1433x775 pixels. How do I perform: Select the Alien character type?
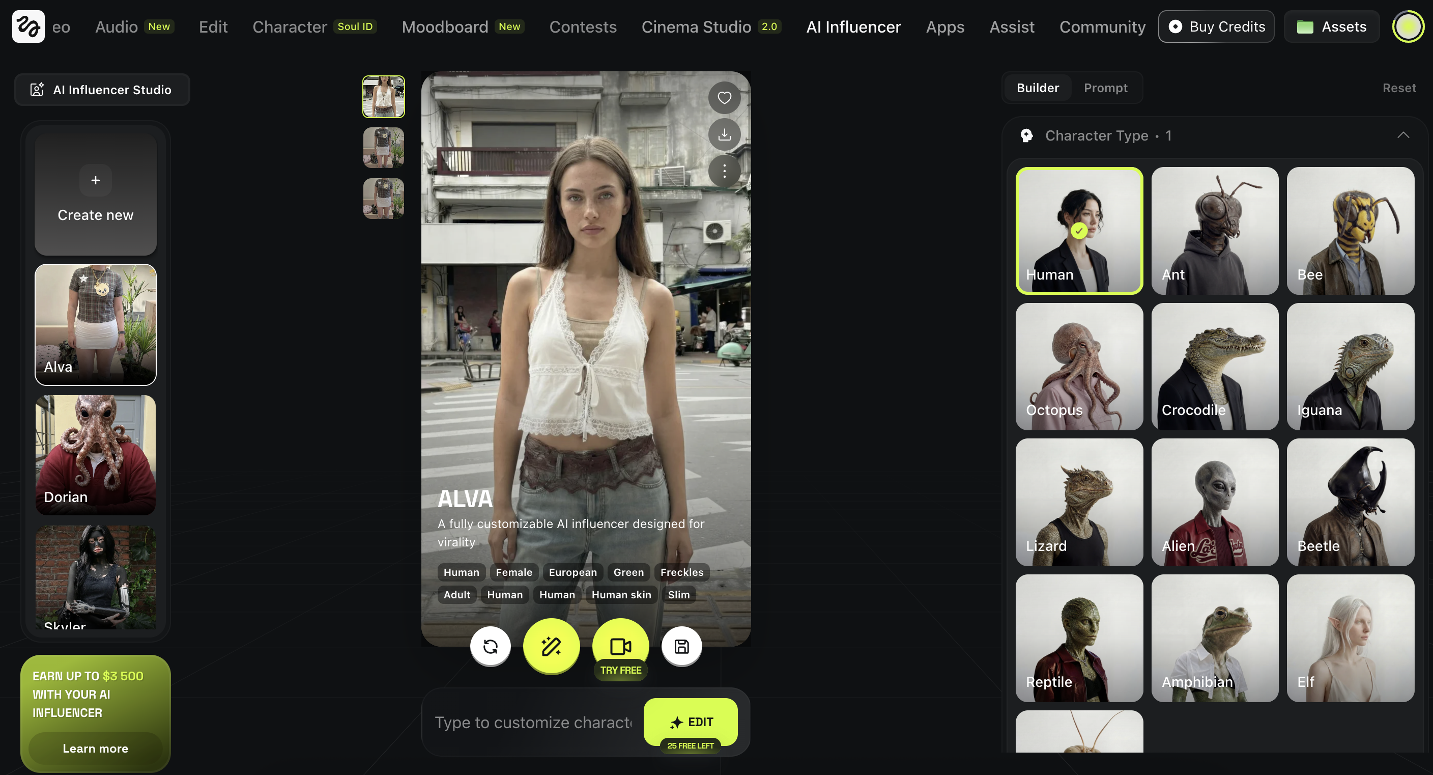(1214, 502)
